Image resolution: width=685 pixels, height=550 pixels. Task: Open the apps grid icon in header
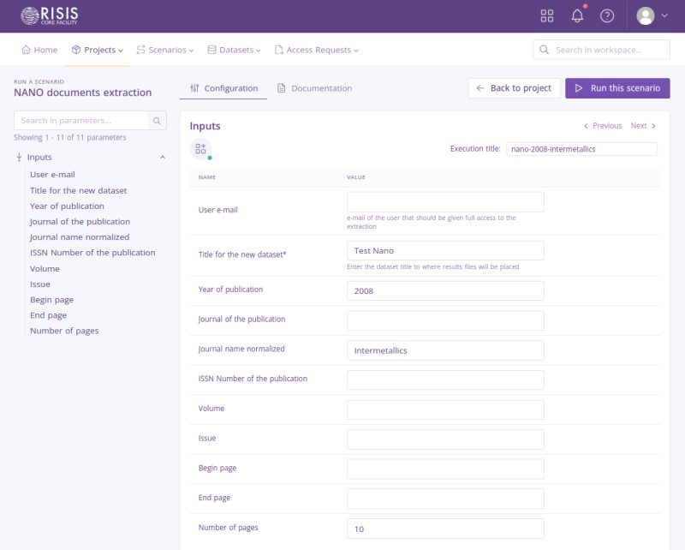[547, 16]
